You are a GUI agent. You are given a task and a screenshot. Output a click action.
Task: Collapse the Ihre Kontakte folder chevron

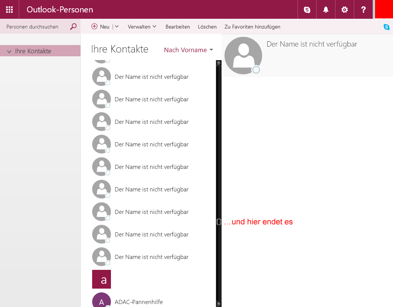pos(9,51)
